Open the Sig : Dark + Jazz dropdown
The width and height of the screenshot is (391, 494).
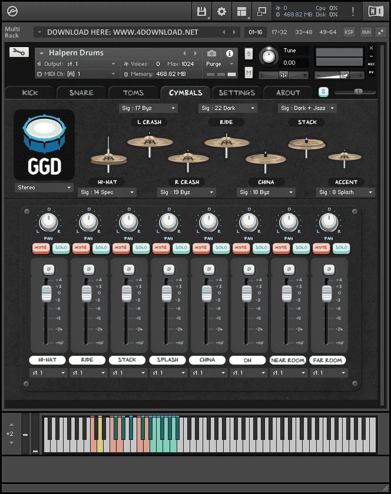[x=307, y=108]
